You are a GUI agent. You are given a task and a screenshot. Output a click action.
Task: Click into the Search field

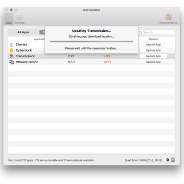coord(157,32)
